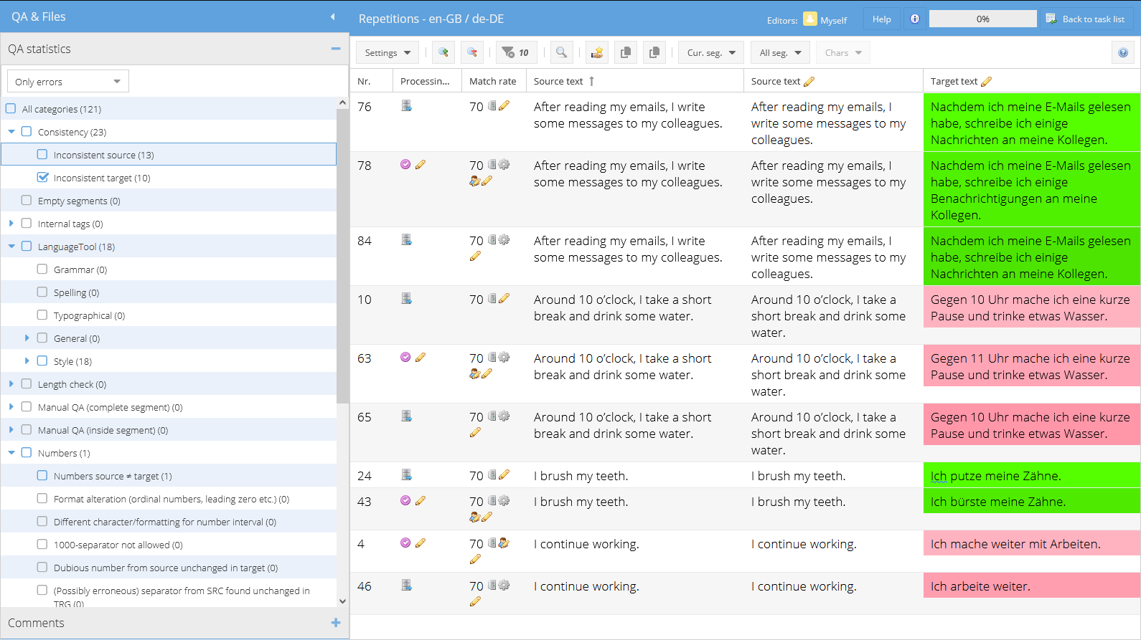Click the Help button
1141x640 pixels.
coord(881,19)
